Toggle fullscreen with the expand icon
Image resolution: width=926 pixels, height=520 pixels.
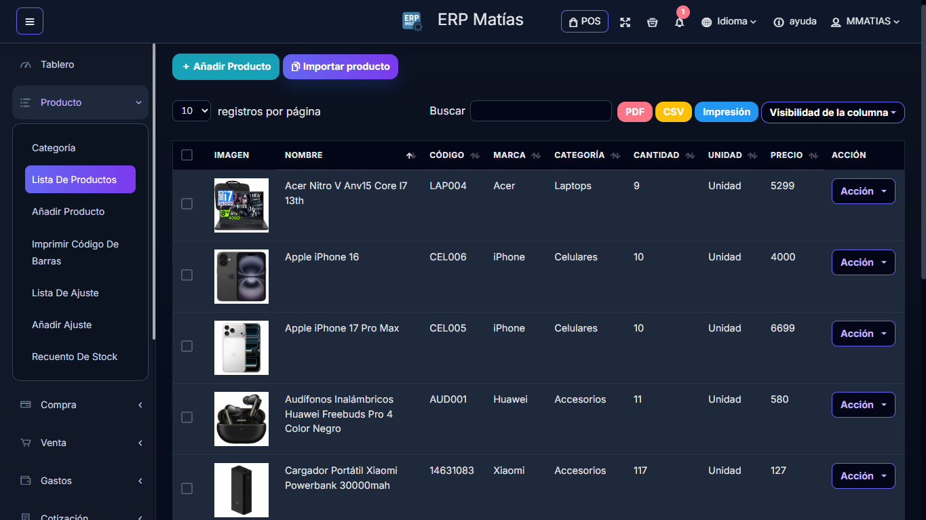click(625, 22)
